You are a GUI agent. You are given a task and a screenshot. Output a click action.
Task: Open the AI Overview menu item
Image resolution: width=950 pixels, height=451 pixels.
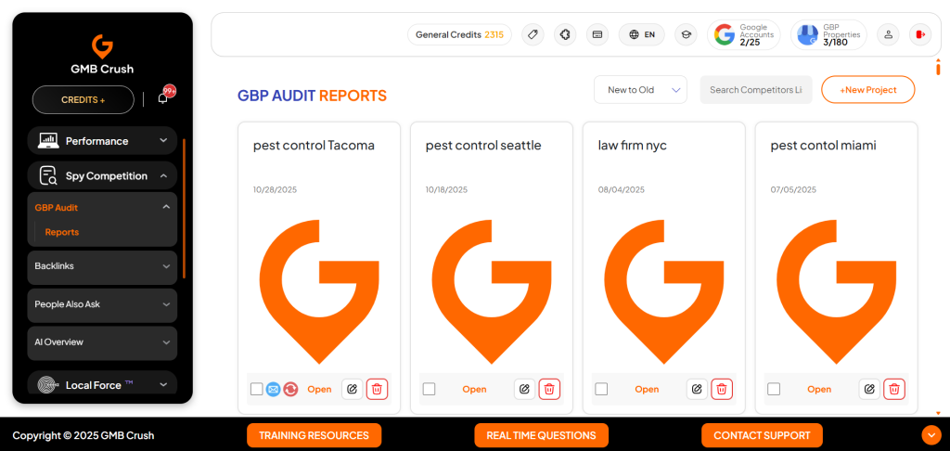coord(102,343)
